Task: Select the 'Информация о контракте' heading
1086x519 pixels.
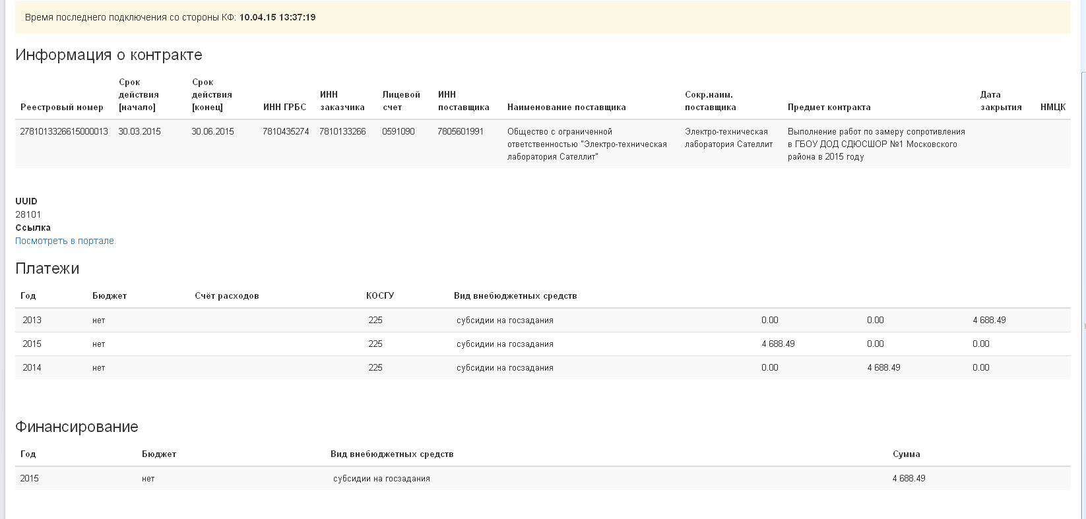Action: (109, 55)
